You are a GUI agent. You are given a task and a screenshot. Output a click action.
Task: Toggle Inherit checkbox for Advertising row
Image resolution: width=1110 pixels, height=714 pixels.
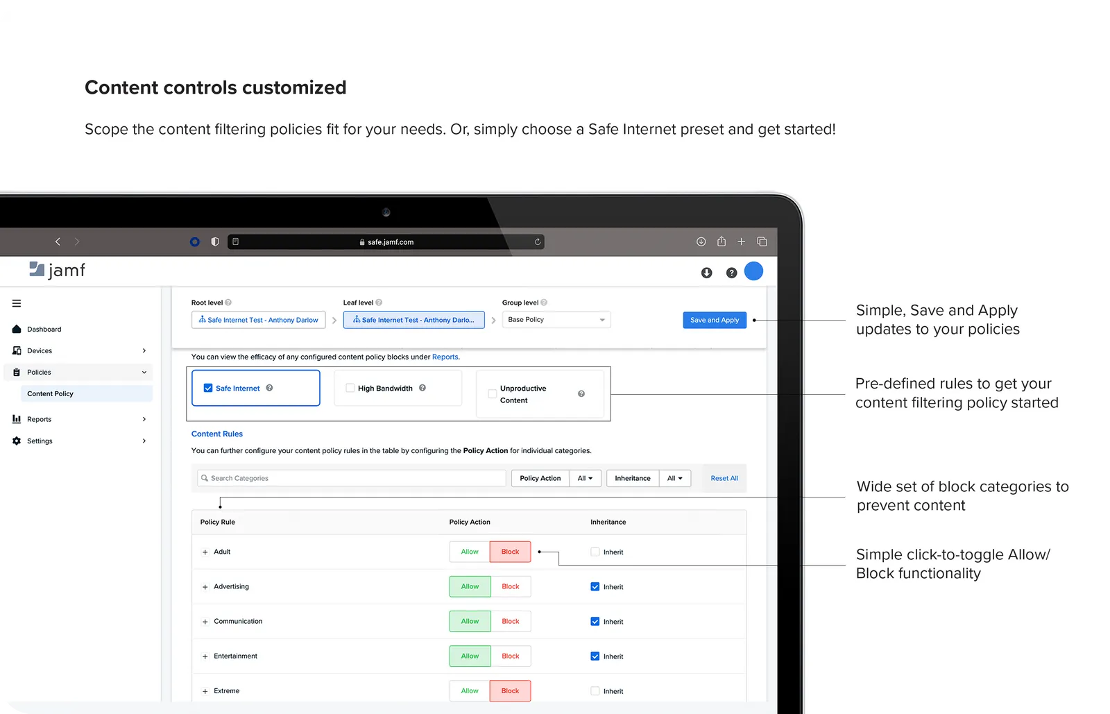coord(595,587)
